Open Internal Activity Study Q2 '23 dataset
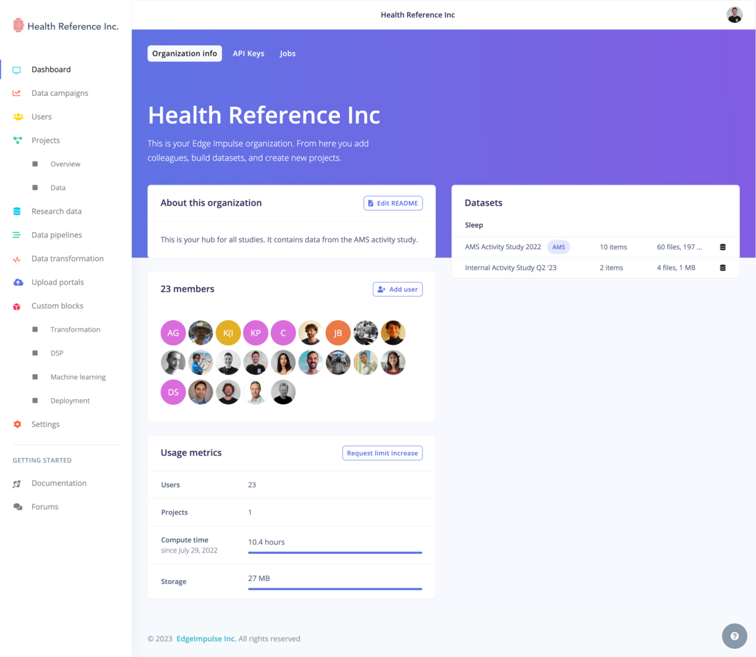 [511, 267]
